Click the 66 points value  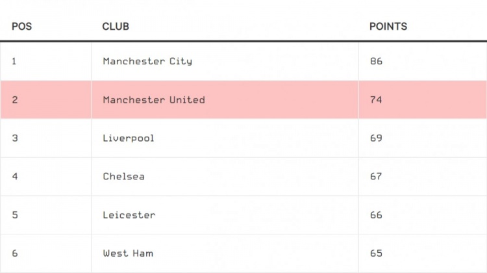376,215
